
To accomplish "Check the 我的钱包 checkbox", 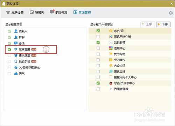I will click(98, 60).
